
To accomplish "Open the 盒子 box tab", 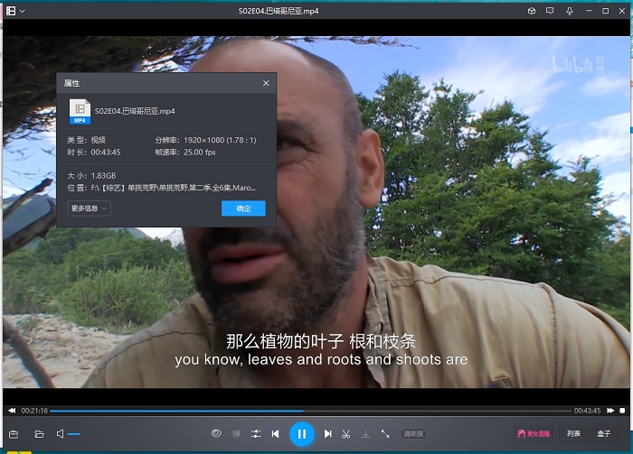I will [603, 434].
